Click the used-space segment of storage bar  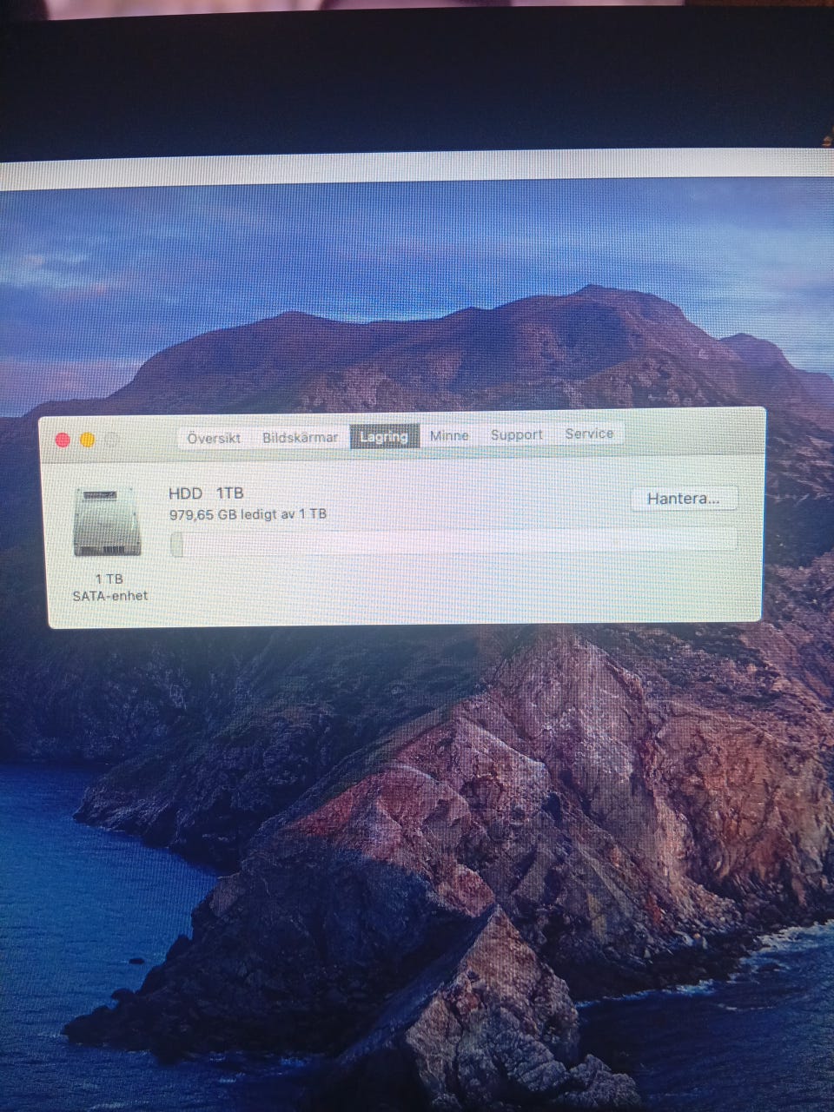(176, 545)
